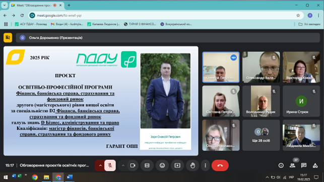The height and width of the screenshot is (182, 324).
Task: Open the 'Ще 28 осіб' tile
Action: (261, 135)
